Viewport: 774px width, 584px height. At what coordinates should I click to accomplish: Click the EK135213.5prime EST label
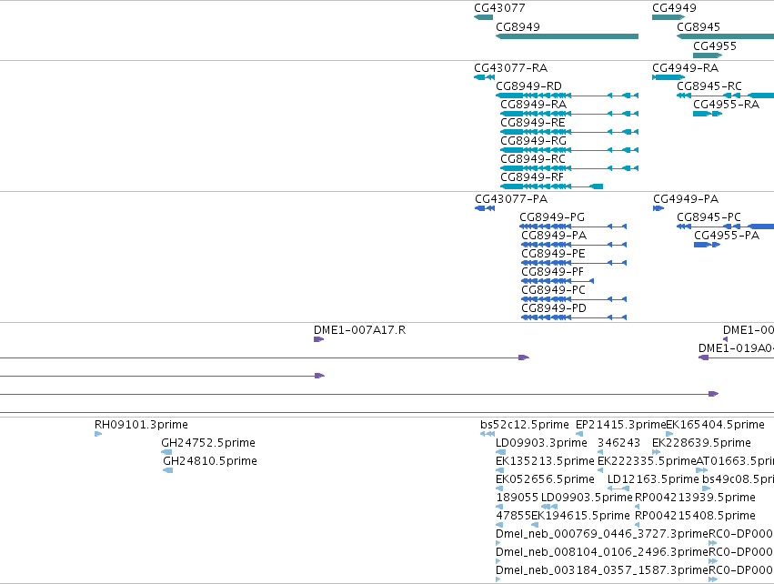pyautogui.click(x=545, y=461)
